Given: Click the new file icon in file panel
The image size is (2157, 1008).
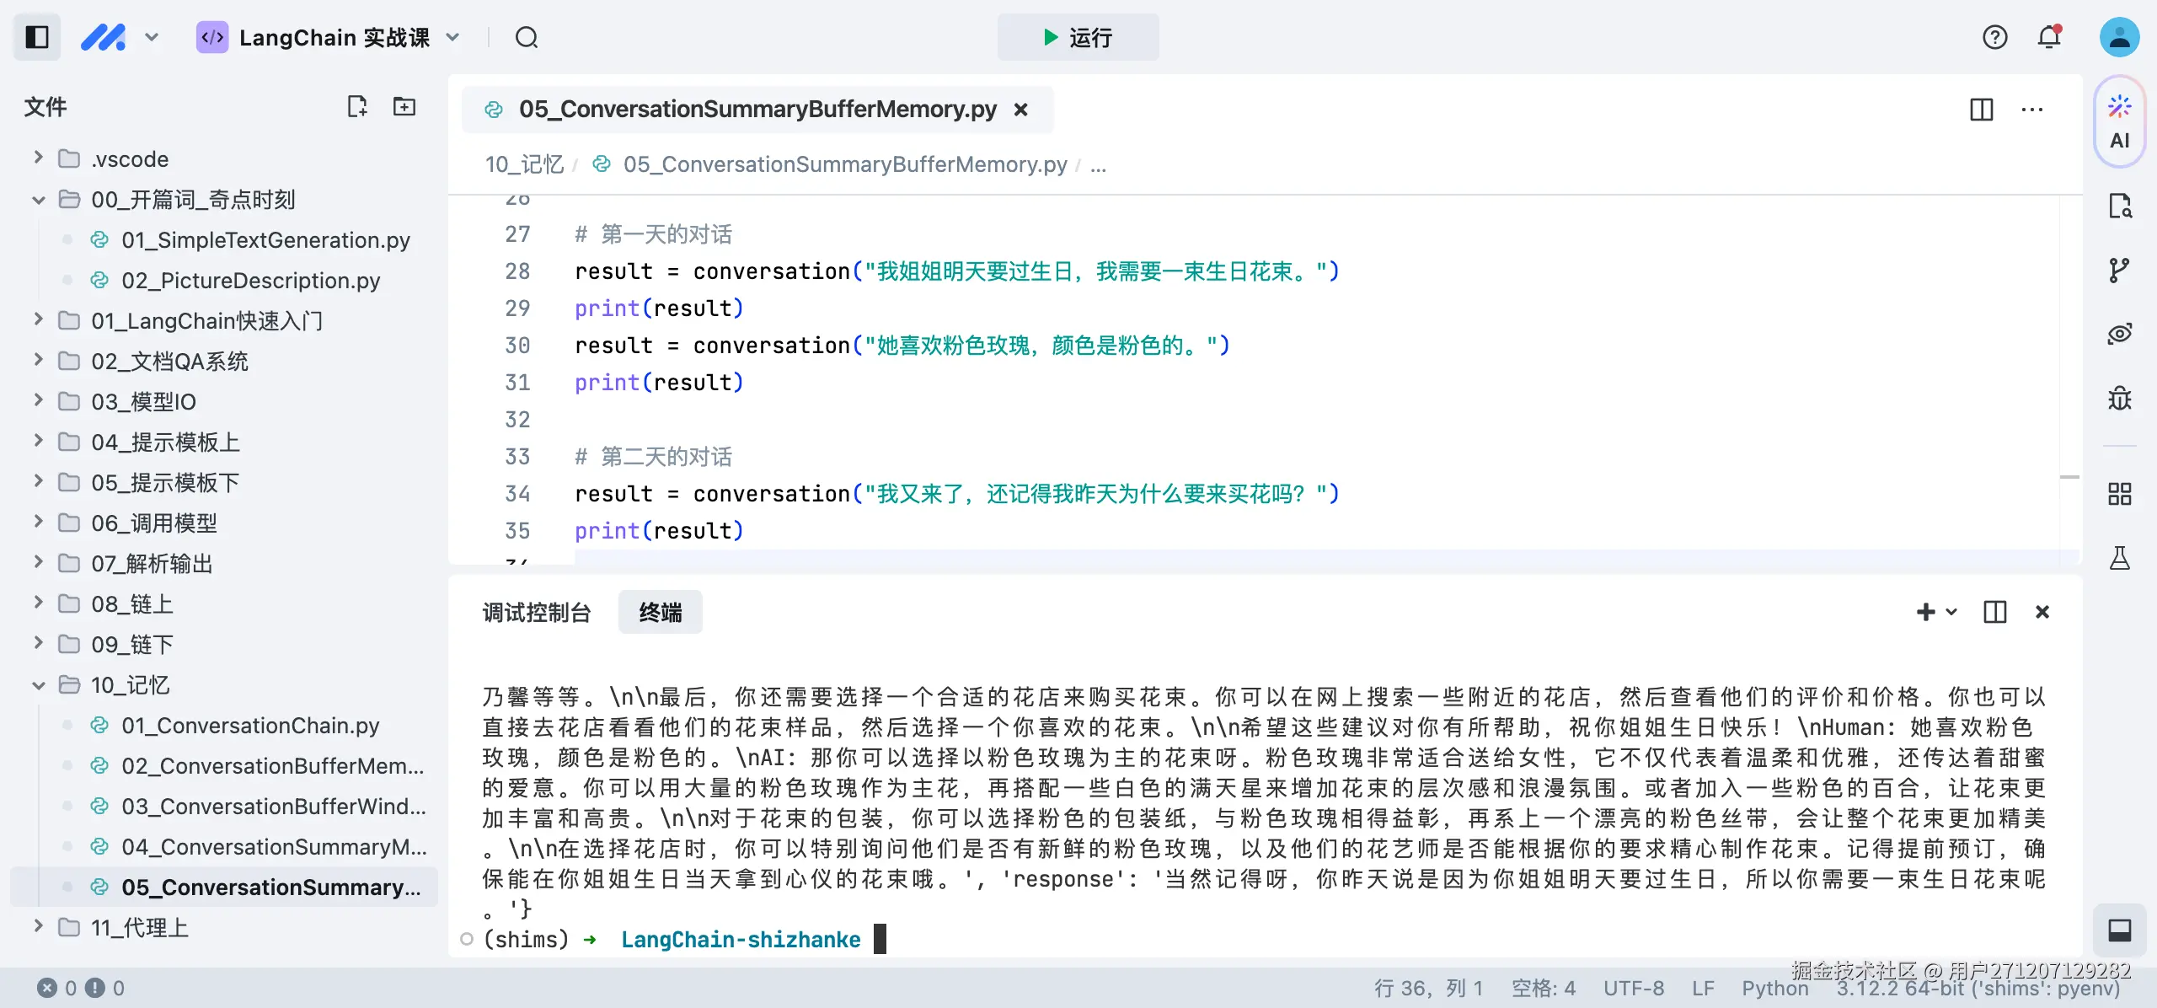Looking at the screenshot, I should 357,106.
